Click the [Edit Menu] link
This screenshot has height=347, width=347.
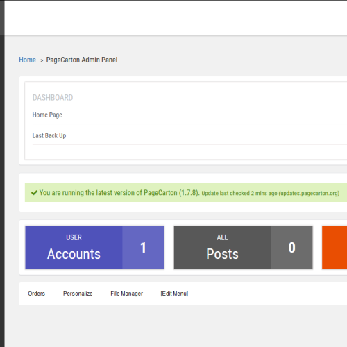point(174,294)
